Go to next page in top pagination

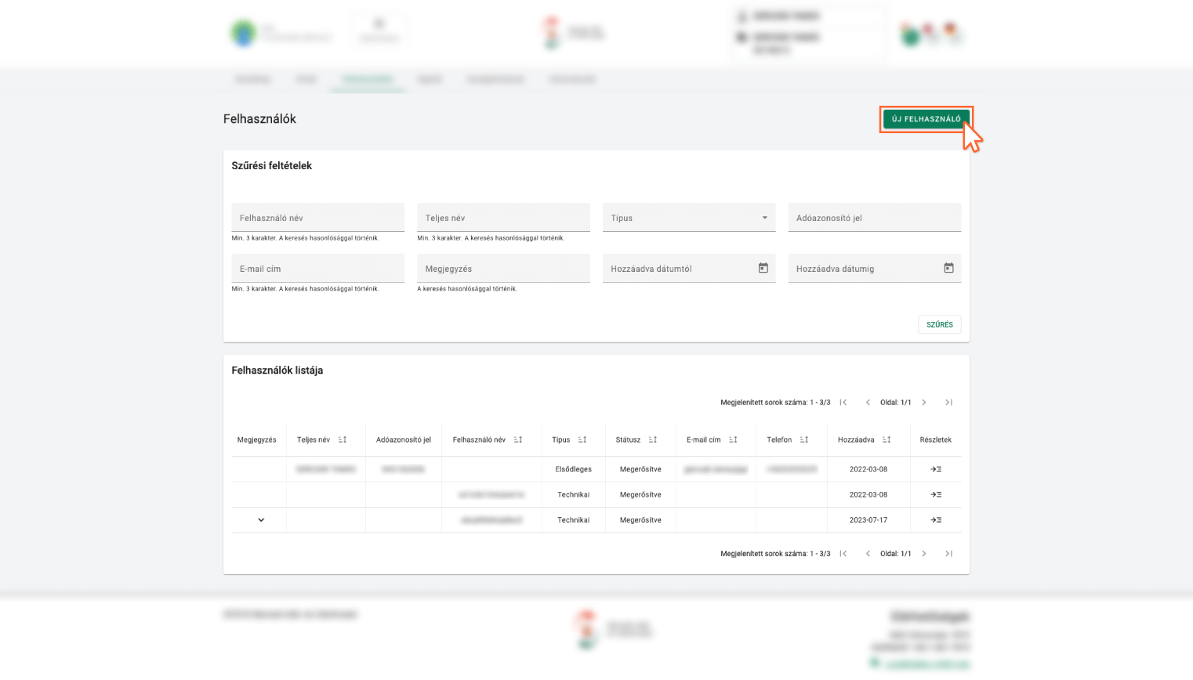point(924,403)
